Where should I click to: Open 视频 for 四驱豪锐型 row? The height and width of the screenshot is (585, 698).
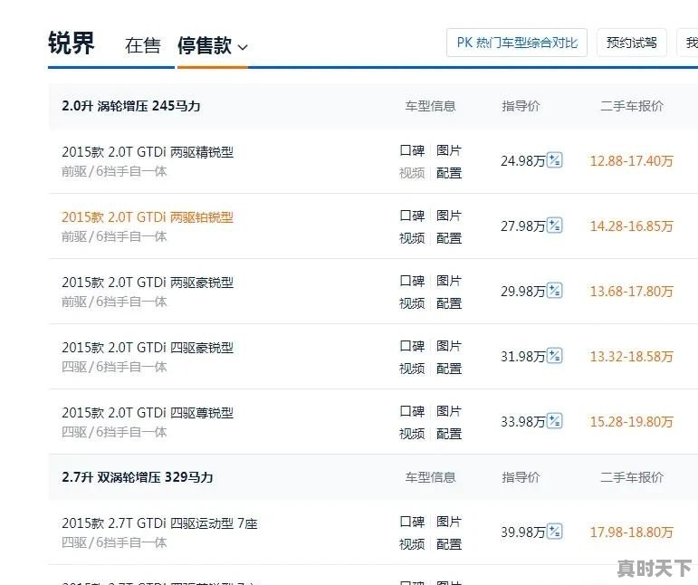tap(412, 369)
